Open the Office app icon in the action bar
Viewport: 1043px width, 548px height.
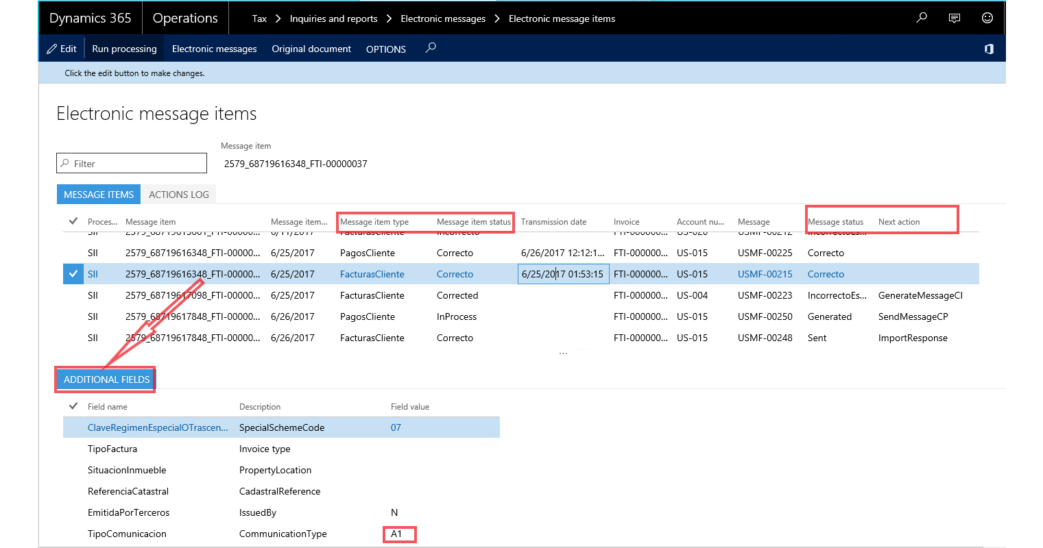click(x=989, y=49)
